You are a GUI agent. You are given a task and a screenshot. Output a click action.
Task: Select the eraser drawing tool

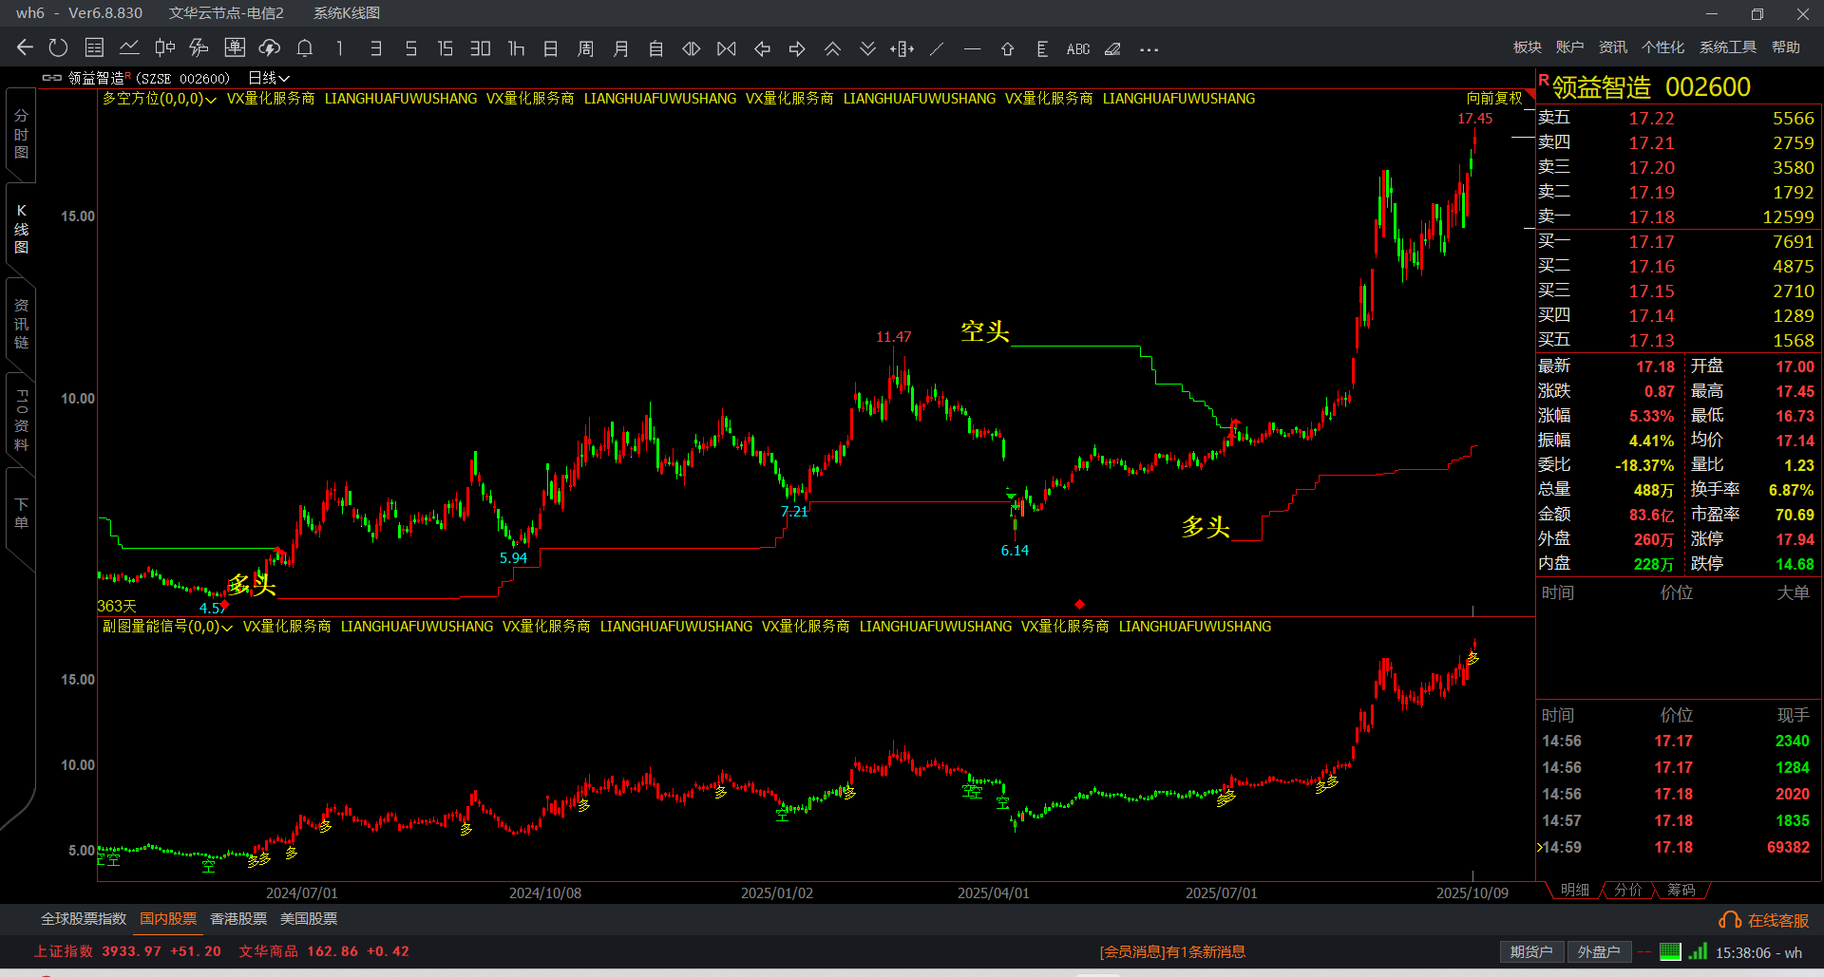[x=1112, y=49]
